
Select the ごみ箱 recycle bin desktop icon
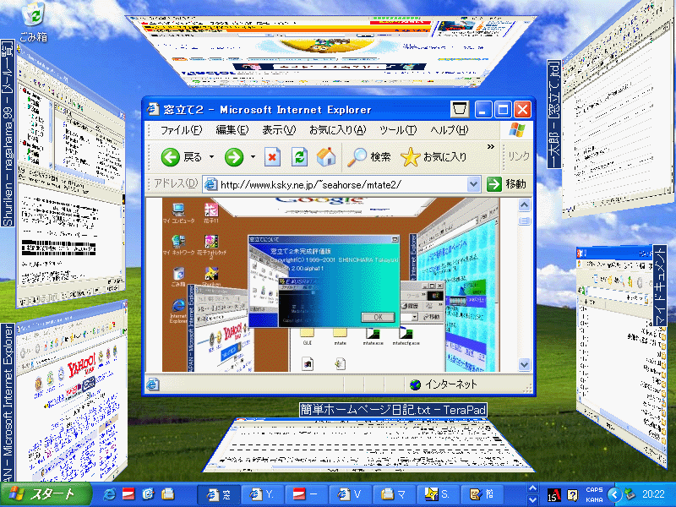(34, 23)
